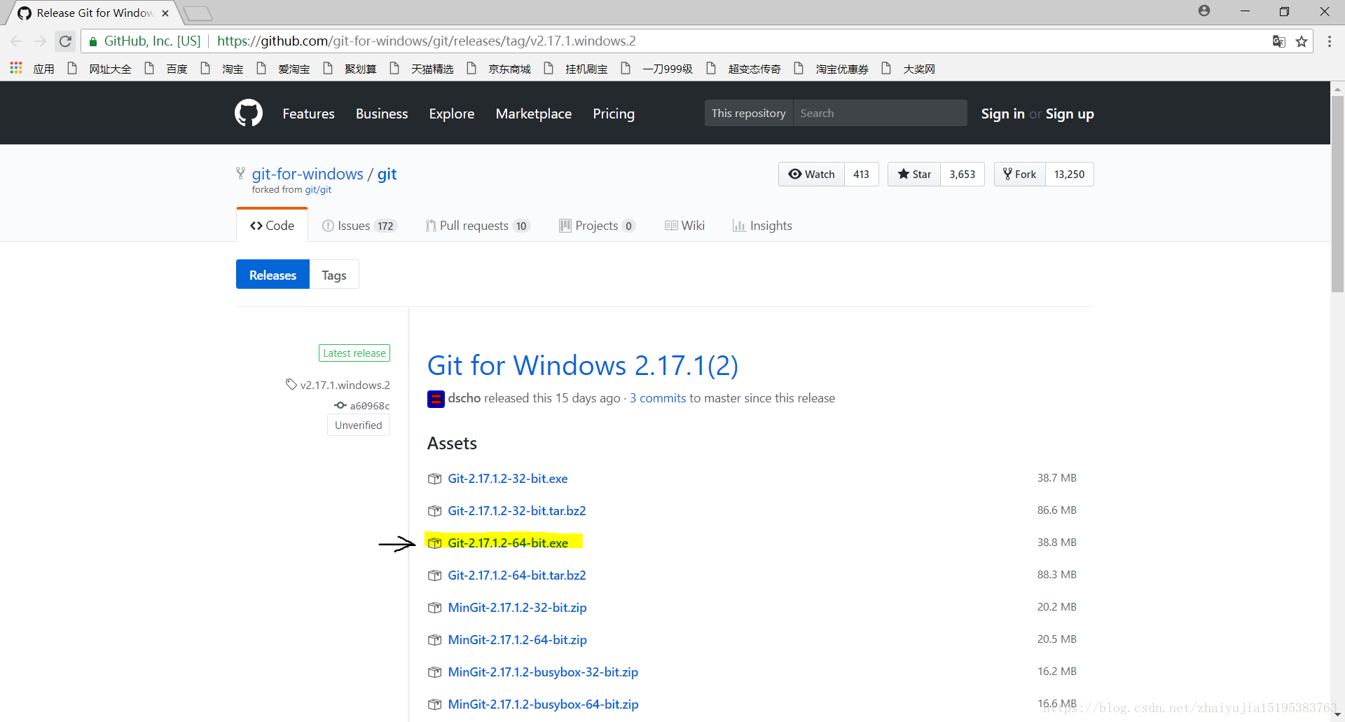Switch to the Code tab
This screenshot has width=1345, height=722.
[273, 225]
